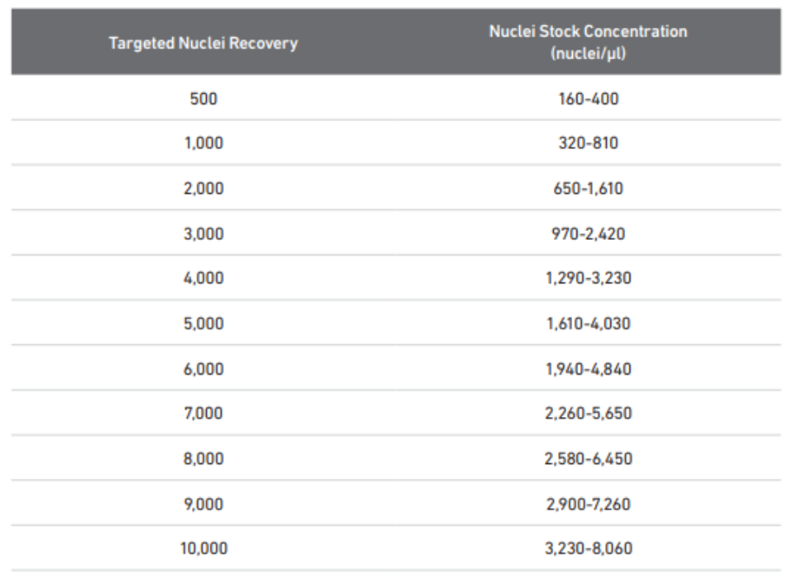Select the 4,000 recovery cell
Viewport: 793px width, 577px height.
203,278
